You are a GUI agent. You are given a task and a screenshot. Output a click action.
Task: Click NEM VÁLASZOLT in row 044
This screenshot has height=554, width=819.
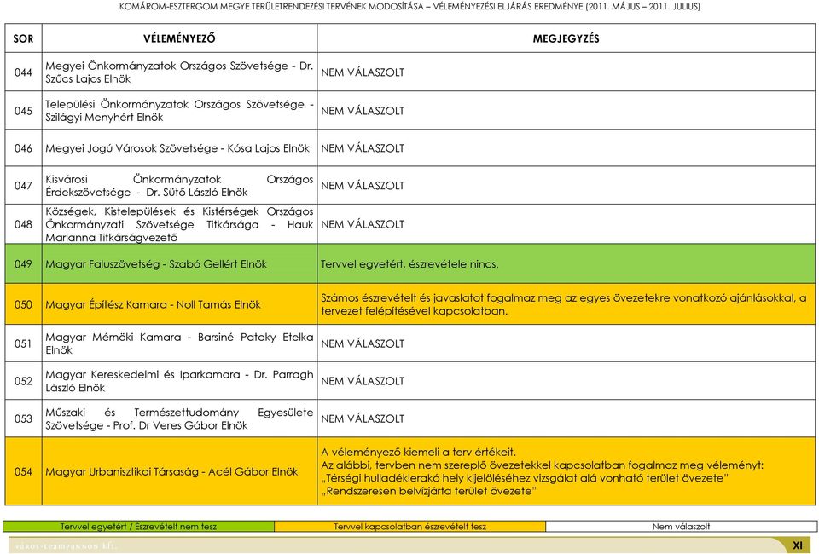tap(363, 72)
